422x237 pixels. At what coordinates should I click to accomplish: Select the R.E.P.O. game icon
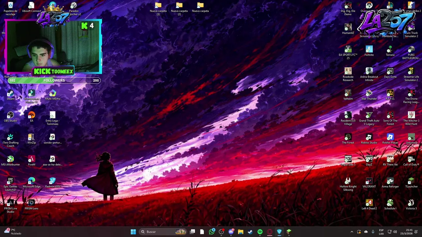(390, 95)
